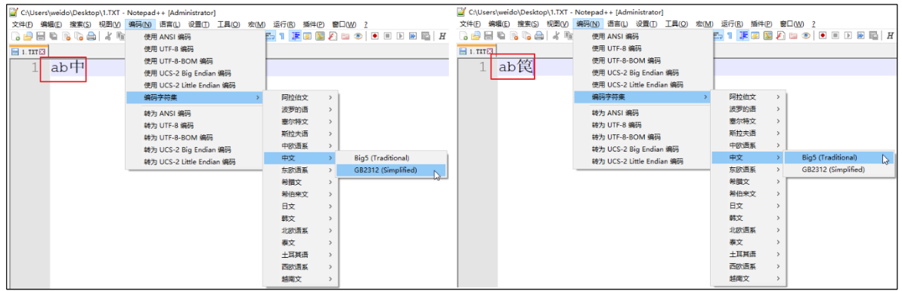Screen dimensions: 902x291
Task: Open 编辑(E) menu in left window
Action: click(51, 24)
